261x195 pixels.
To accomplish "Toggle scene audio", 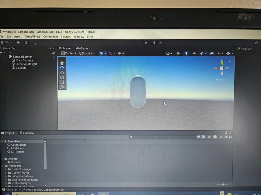I will (x=194, y=53).
